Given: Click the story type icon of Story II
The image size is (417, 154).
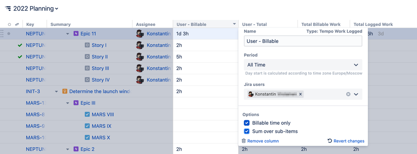Looking at the screenshot, I should point(87,57).
